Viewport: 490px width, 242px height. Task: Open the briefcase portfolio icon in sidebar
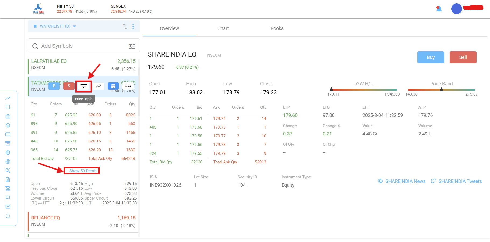[x=8, y=116]
